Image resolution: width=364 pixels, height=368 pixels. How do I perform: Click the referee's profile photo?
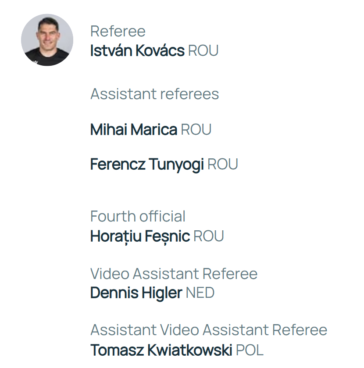(x=47, y=40)
